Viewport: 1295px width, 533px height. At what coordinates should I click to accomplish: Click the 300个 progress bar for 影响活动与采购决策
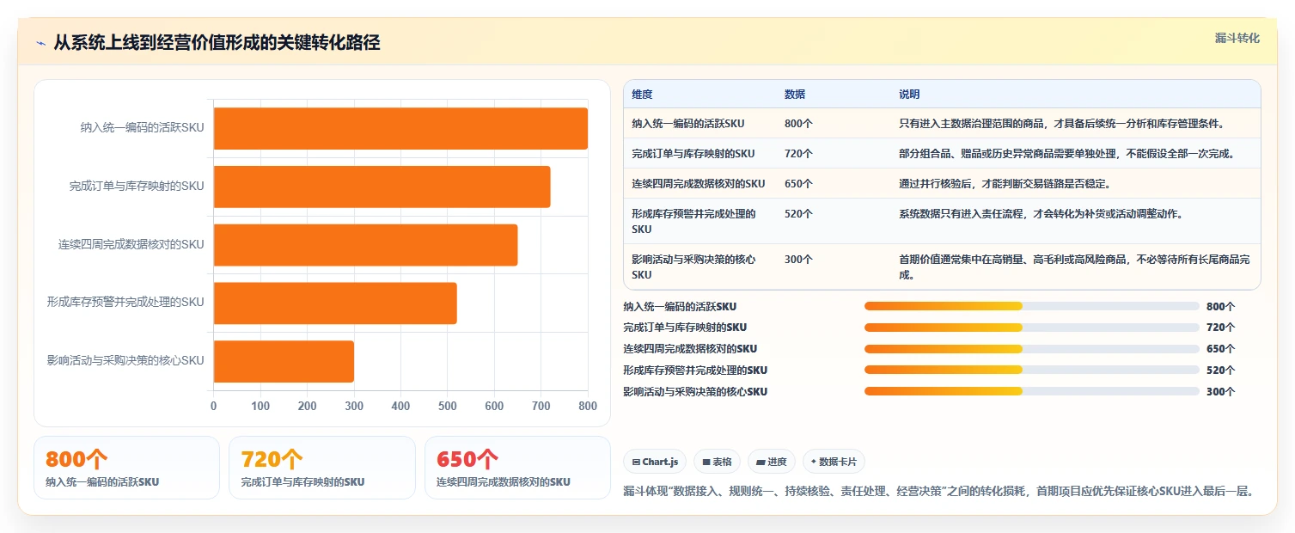[x=1031, y=391]
